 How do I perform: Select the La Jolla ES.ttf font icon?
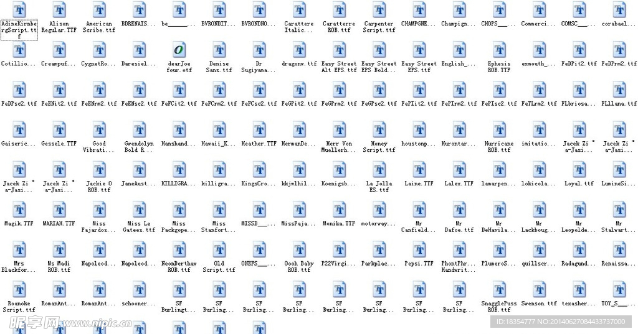pyautogui.click(x=379, y=169)
